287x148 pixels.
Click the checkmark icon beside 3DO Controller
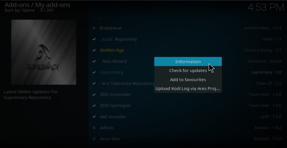pyautogui.click(x=94, y=94)
